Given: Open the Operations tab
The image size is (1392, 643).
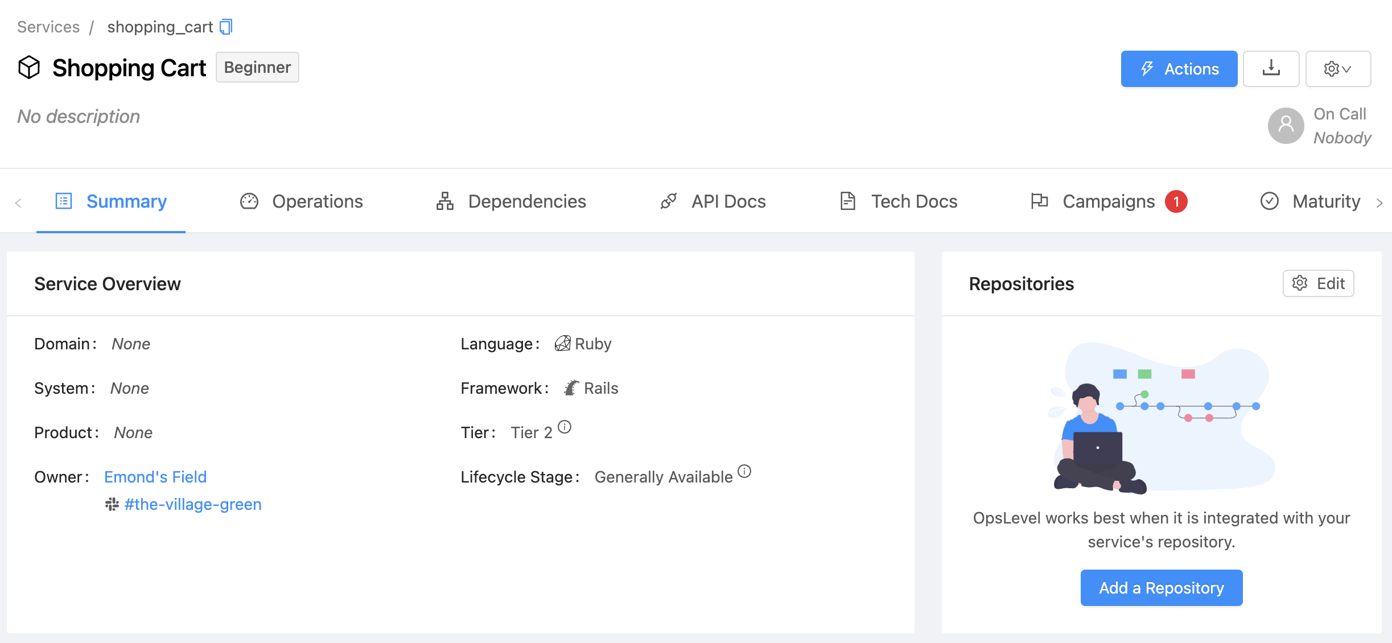Looking at the screenshot, I should pyautogui.click(x=302, y=201).
